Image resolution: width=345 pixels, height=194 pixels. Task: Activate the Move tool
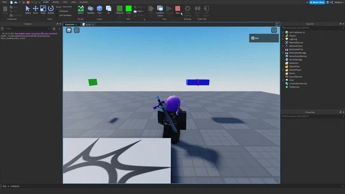[36, 10]
